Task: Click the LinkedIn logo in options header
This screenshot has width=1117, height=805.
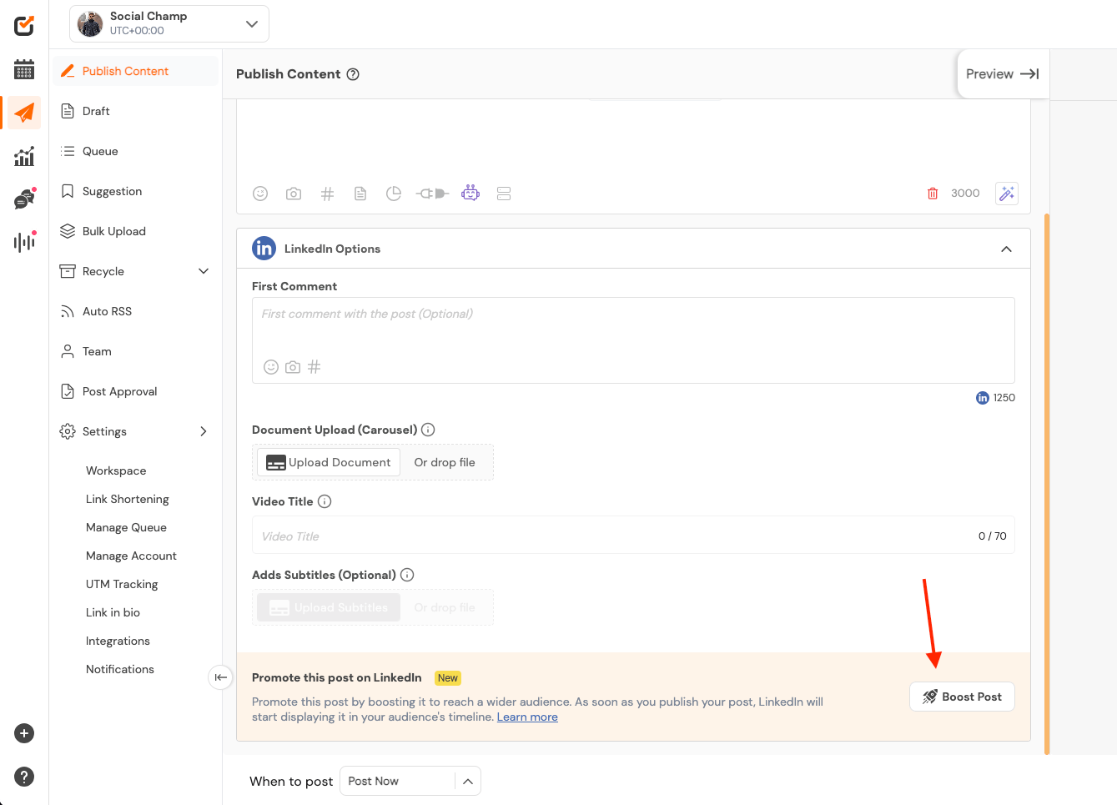Action: point(264,249)
